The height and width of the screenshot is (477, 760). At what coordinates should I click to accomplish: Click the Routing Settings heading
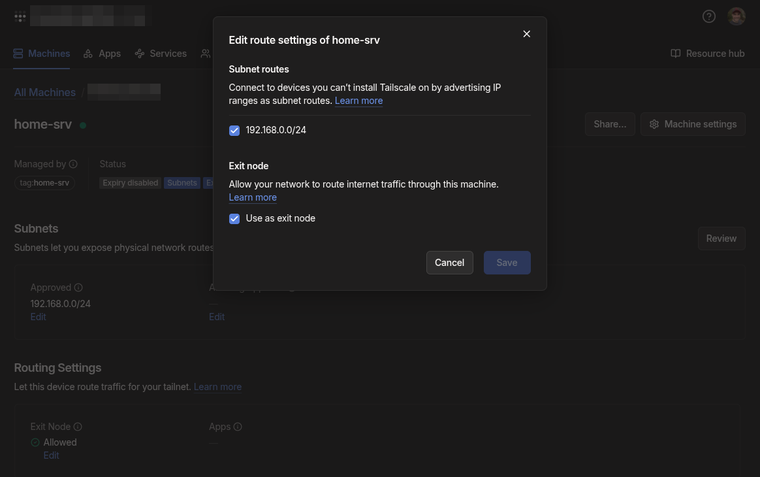coord(57,368)
